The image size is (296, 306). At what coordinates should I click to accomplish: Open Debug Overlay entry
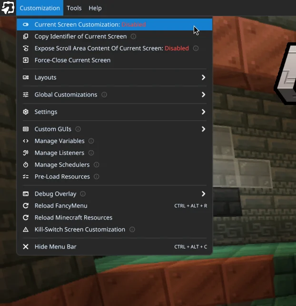[x=115, y=194]
